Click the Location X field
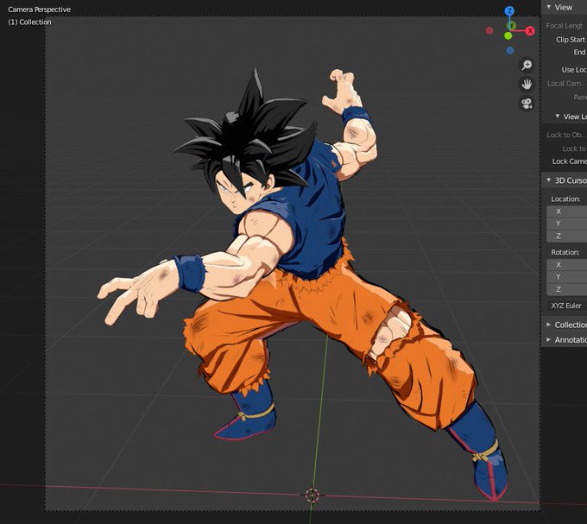 tap(567, 211)
